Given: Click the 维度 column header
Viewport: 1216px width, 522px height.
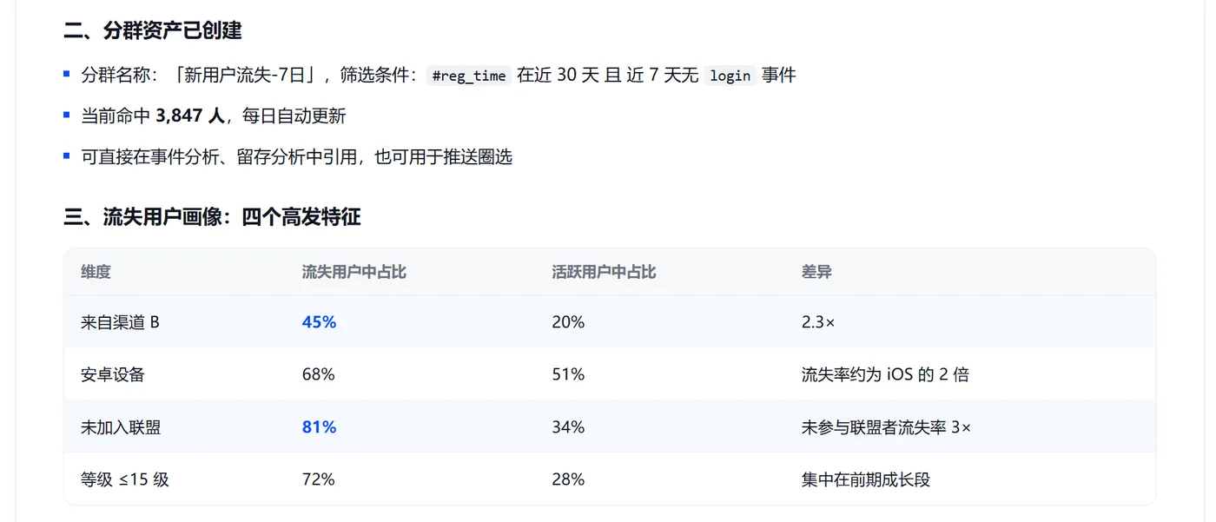Looking at the screenshot, I should (x=96, y=272).
